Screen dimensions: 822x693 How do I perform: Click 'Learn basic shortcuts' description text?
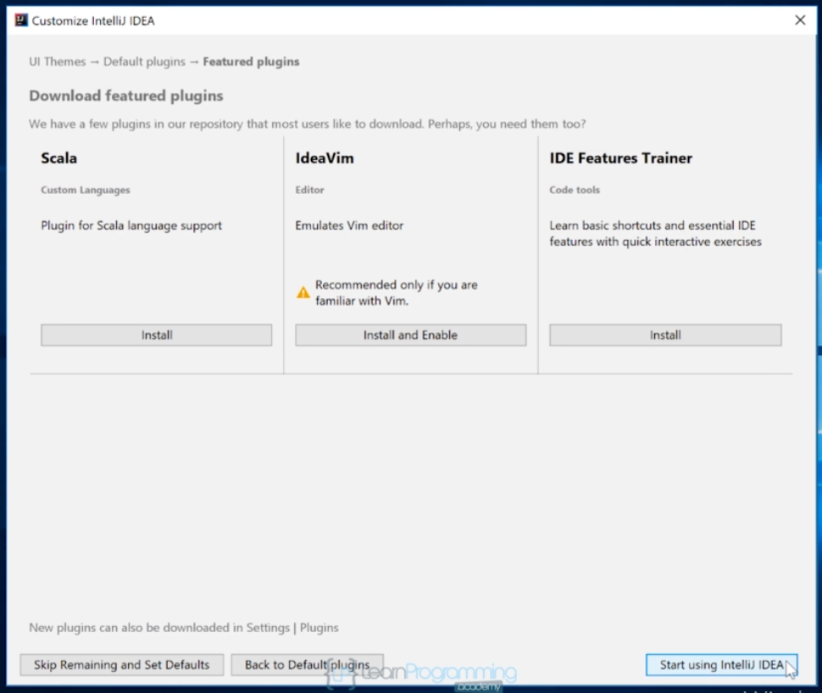655,233
